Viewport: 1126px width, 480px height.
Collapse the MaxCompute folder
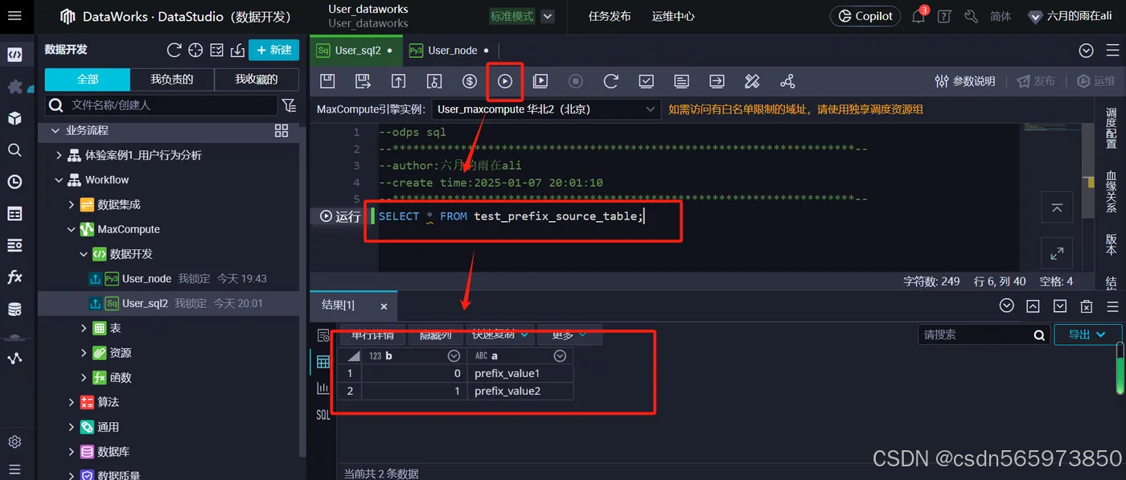(x=71, y=229)
